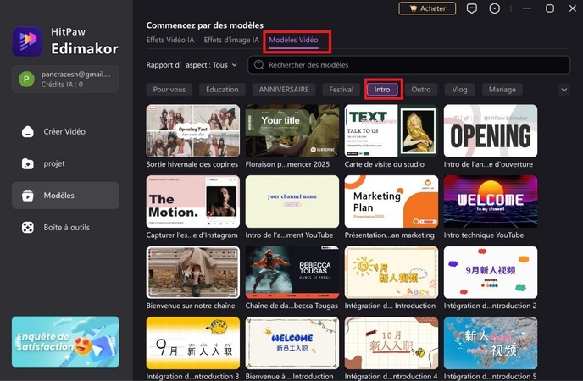
Task: Click the pancracesh account card
Action: point(65,79)
